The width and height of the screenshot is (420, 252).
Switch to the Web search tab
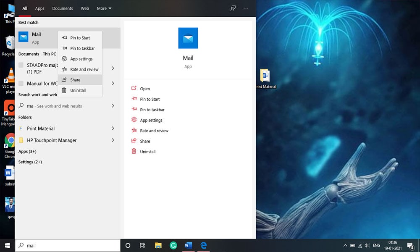click(85, 8)
